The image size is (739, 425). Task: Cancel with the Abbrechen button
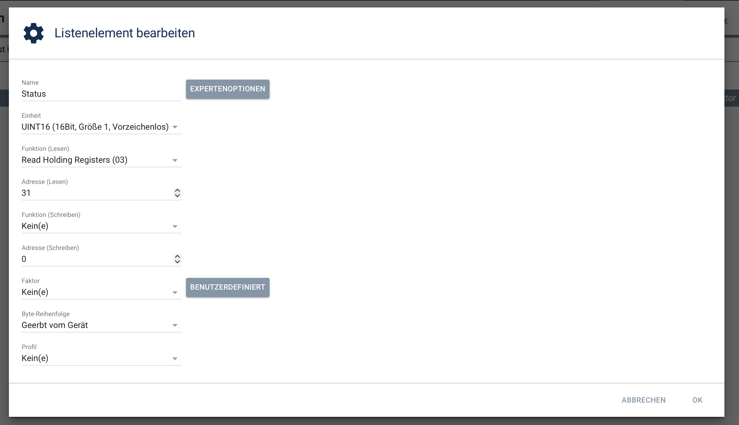[643, 400]
